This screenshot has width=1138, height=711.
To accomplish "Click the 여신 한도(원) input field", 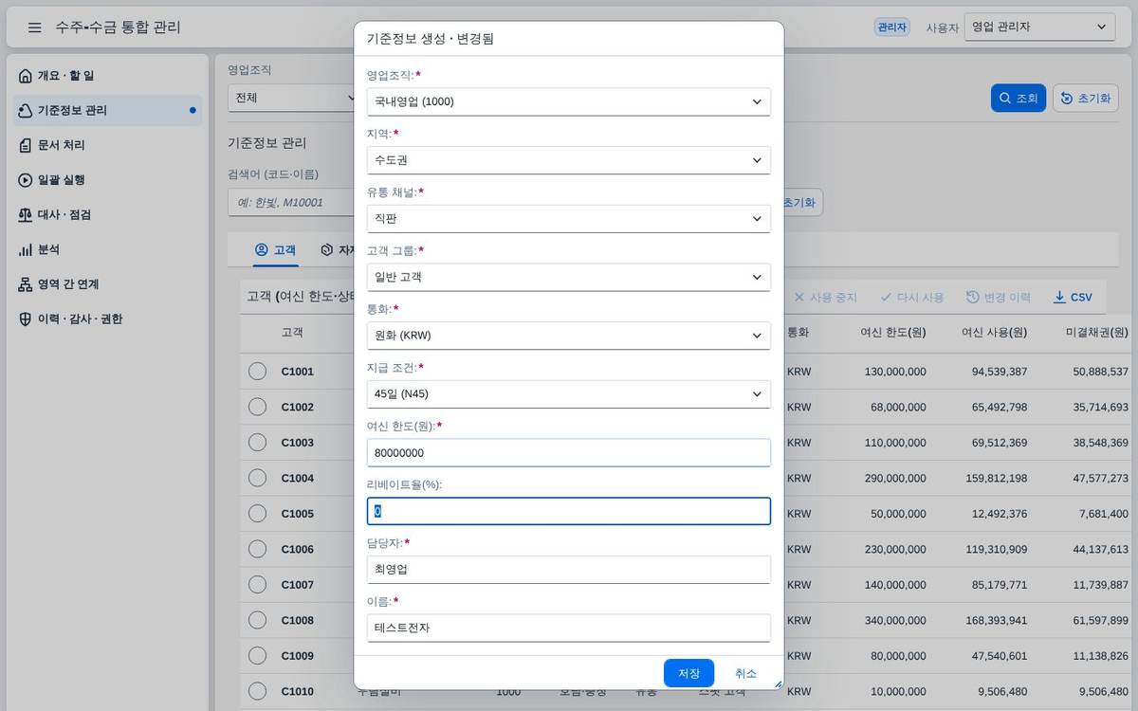I will point(569,452).
